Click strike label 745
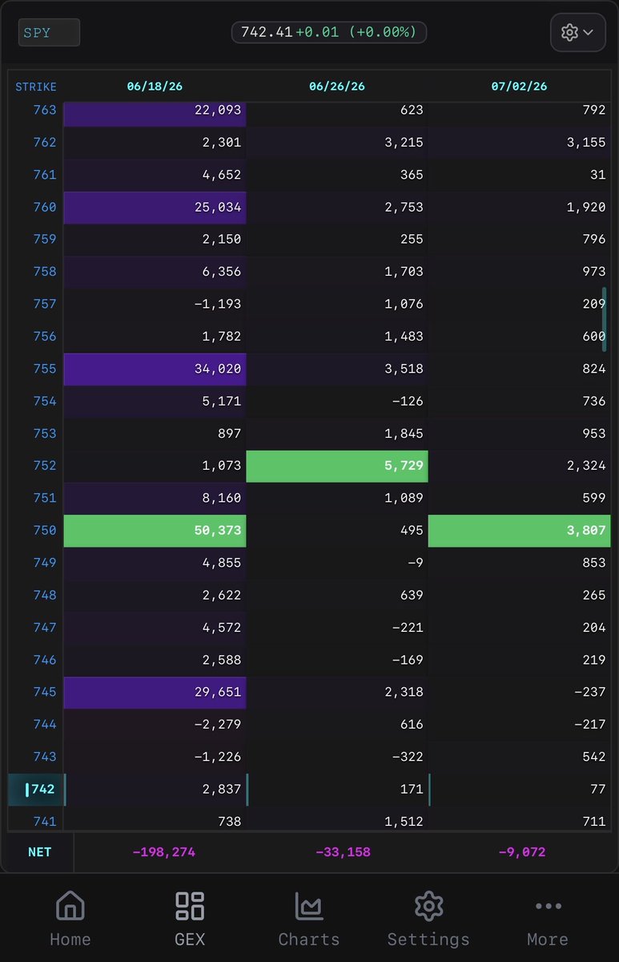The image size is (619, 962). click(45, 692)
